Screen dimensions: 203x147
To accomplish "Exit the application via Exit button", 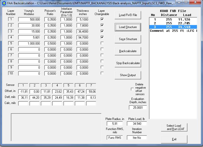I will coord(174,139).
